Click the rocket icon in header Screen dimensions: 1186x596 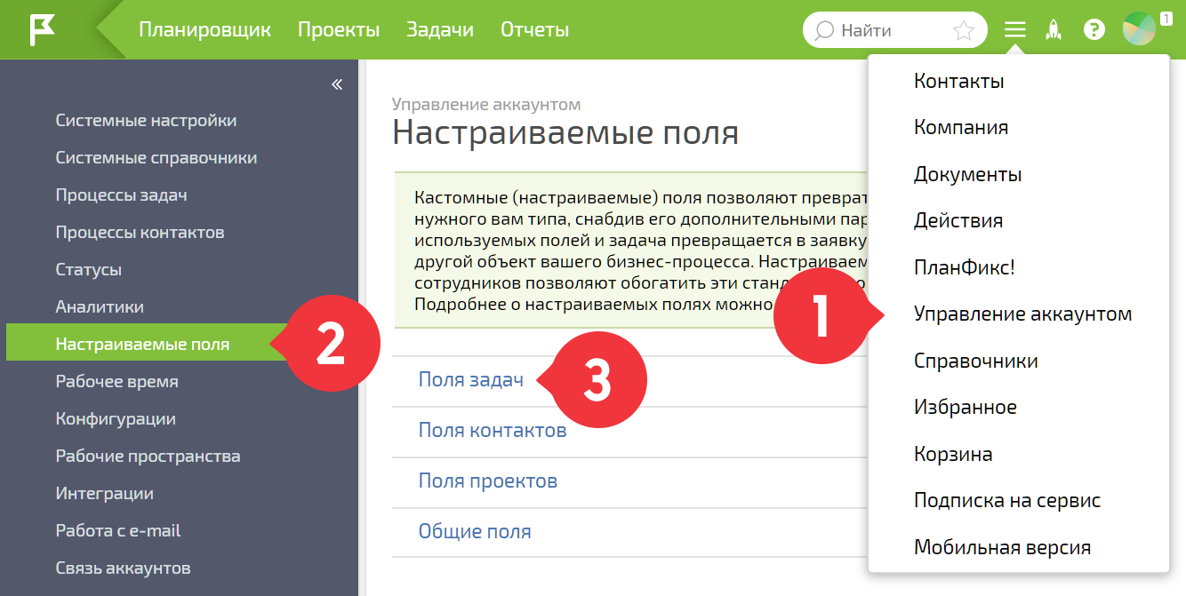click(x=1054, y=30)
